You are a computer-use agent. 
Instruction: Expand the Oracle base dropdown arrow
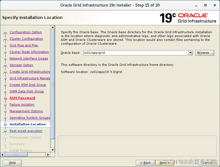[x=190, y=53]
